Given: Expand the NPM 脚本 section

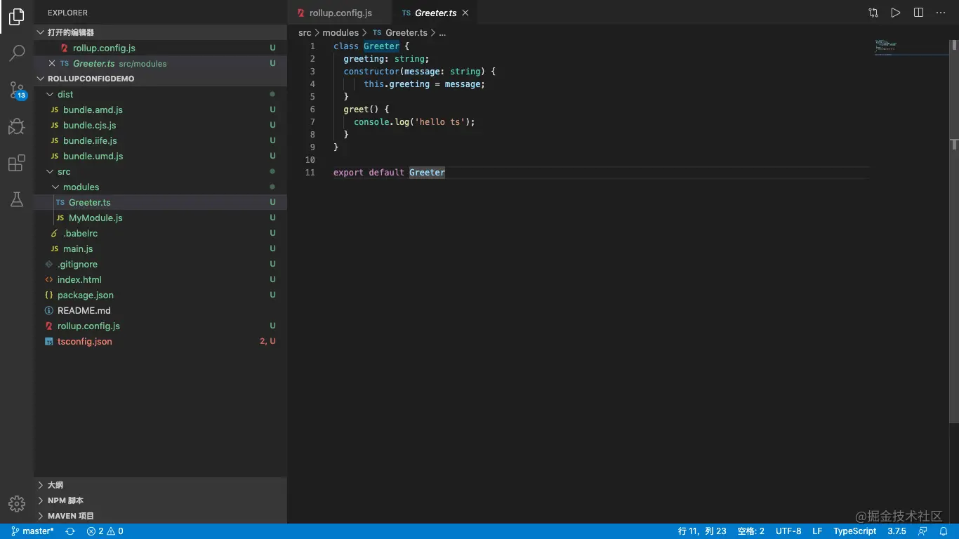Looking at the screenshot, I should coord(65,500).
